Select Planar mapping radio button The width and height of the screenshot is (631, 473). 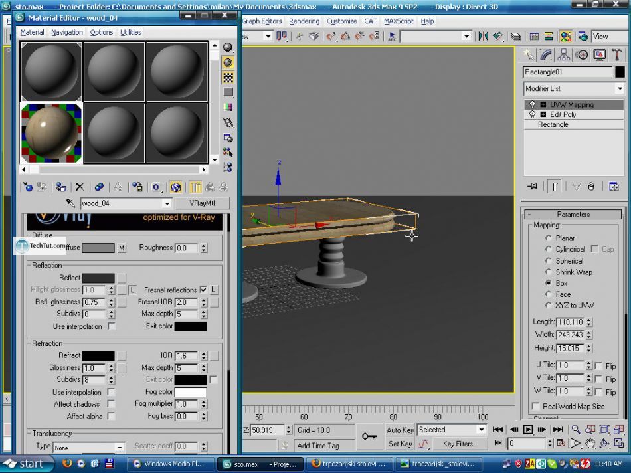tap(548, 238)
